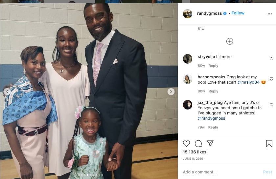Follow the randygmoss account

(238, 13)
